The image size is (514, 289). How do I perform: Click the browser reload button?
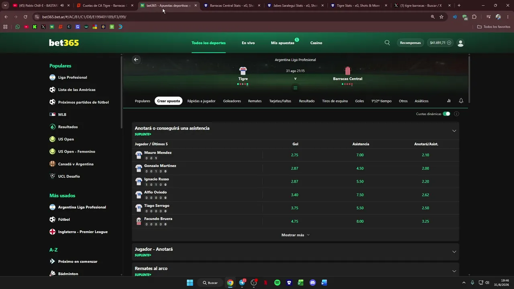25,17
